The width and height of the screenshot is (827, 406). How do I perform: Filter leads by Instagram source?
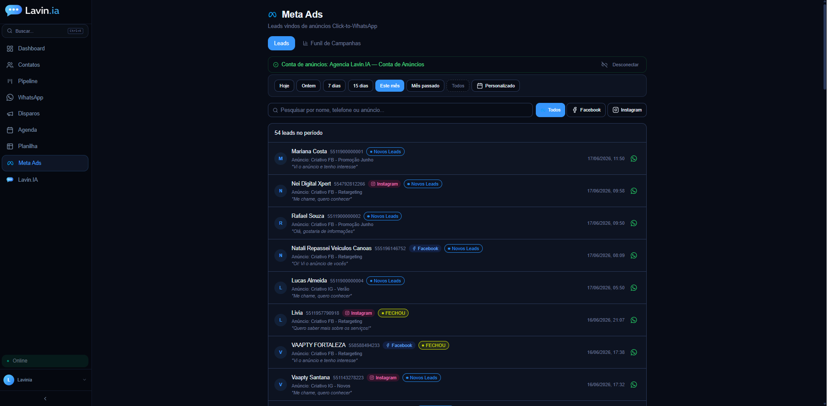(627, 110)
